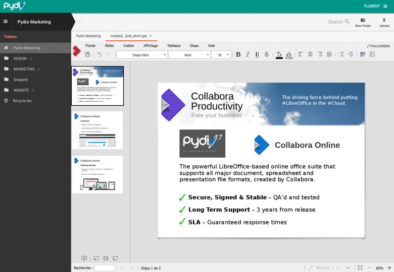This screenshot has width=394, height=272.
Task: Select the second slide thumbnail
Action: click(97, 130)
